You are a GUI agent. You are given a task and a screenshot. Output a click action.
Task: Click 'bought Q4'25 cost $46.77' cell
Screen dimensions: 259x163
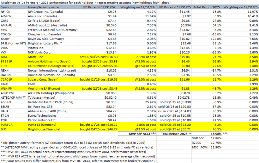coord(98,129)
